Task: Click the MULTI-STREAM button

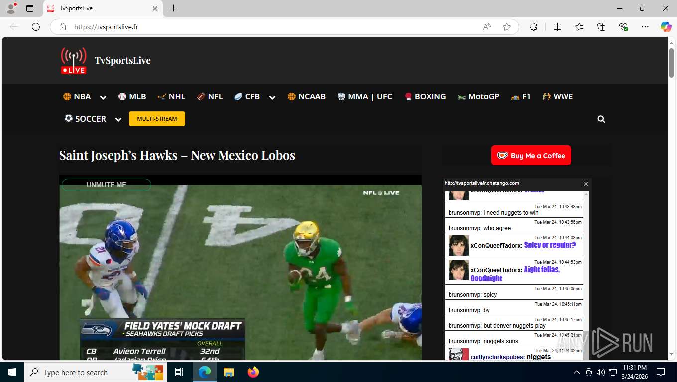Action: (157, 119)
